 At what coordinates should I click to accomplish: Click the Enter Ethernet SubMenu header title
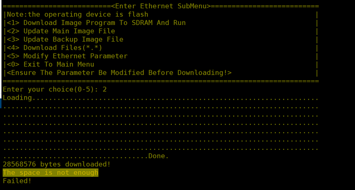coord(160,6)
